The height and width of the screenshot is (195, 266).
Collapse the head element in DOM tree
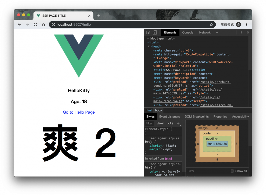[x=149, y=46]
